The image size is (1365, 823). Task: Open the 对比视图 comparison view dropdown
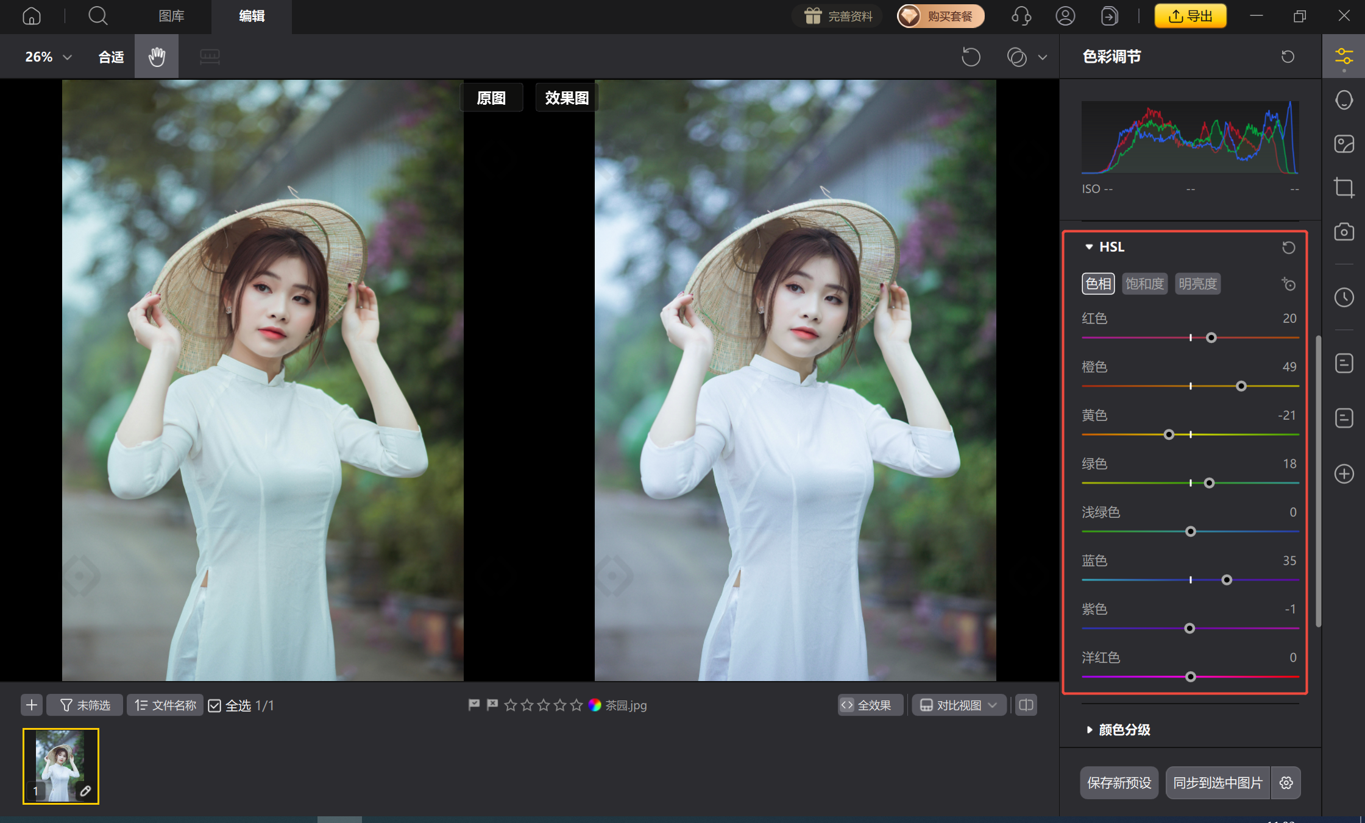[958, 705]
